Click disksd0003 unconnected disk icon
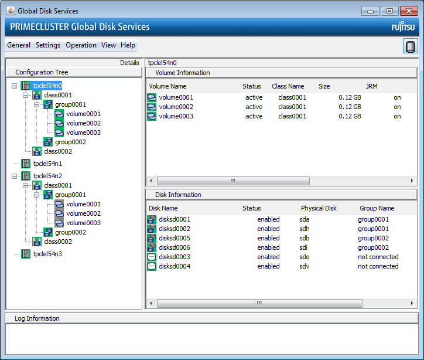The width and height of the screenshot is (424, 360). pos(152,257)
